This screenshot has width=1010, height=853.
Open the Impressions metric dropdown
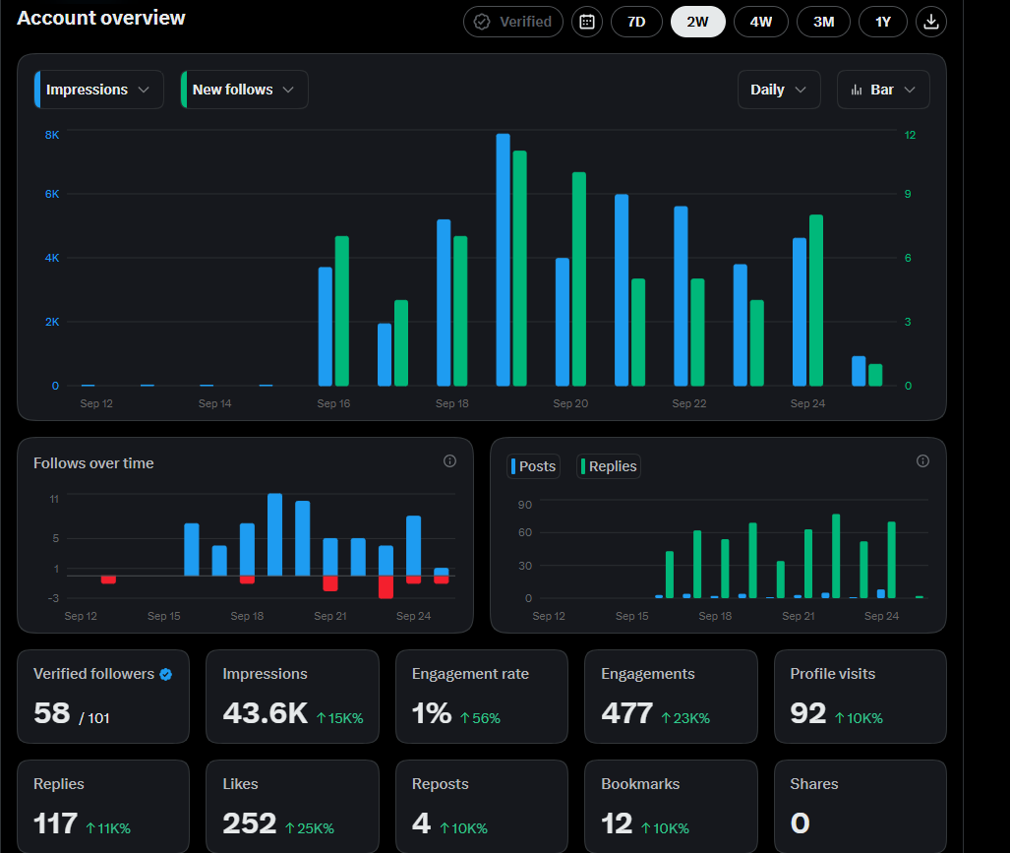(x=98, y=90)
